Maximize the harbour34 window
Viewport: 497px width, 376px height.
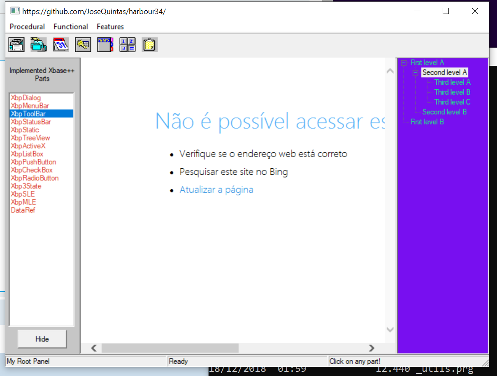(x=446, y=11)
